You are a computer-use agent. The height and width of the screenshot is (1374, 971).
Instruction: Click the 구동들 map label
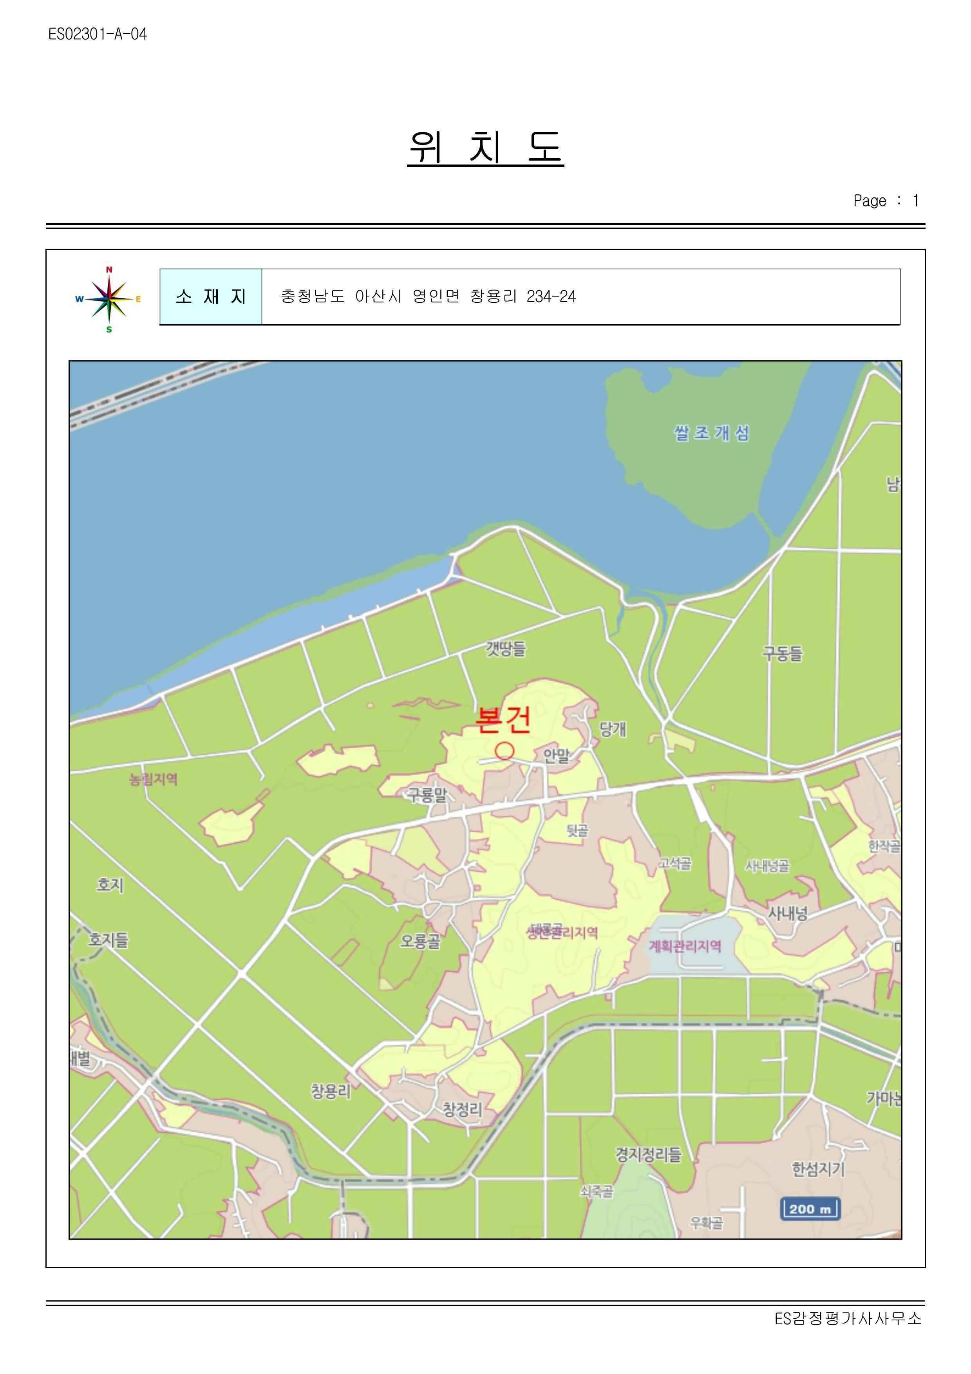(x=782, y=653)
